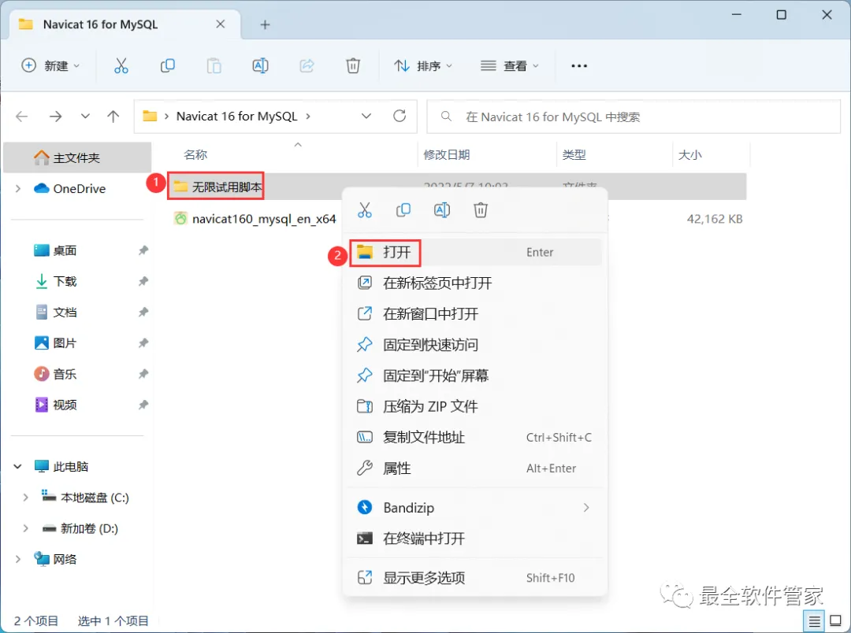Open the recent locations dropdown arrow

(84, 116)
